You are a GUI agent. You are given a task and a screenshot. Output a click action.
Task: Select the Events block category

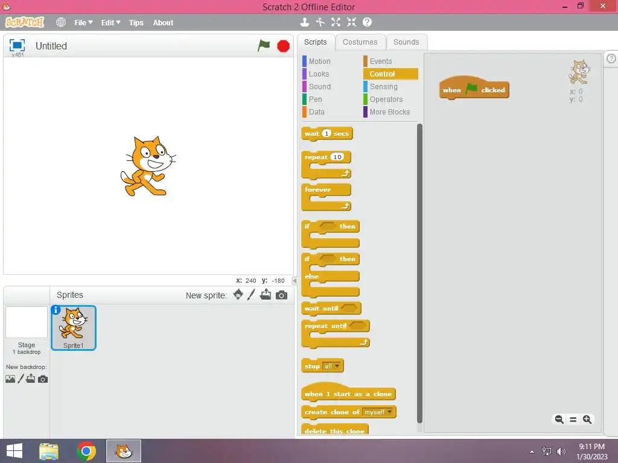tap(380, 61)
